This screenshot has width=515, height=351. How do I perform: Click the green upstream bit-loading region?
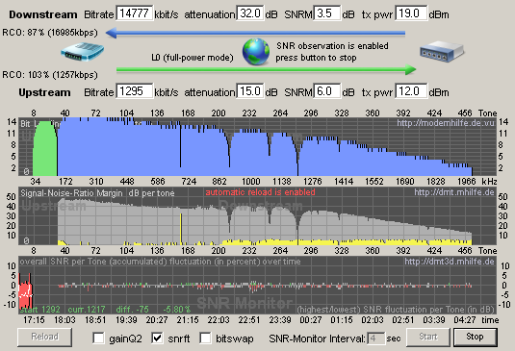pos(45,149)
